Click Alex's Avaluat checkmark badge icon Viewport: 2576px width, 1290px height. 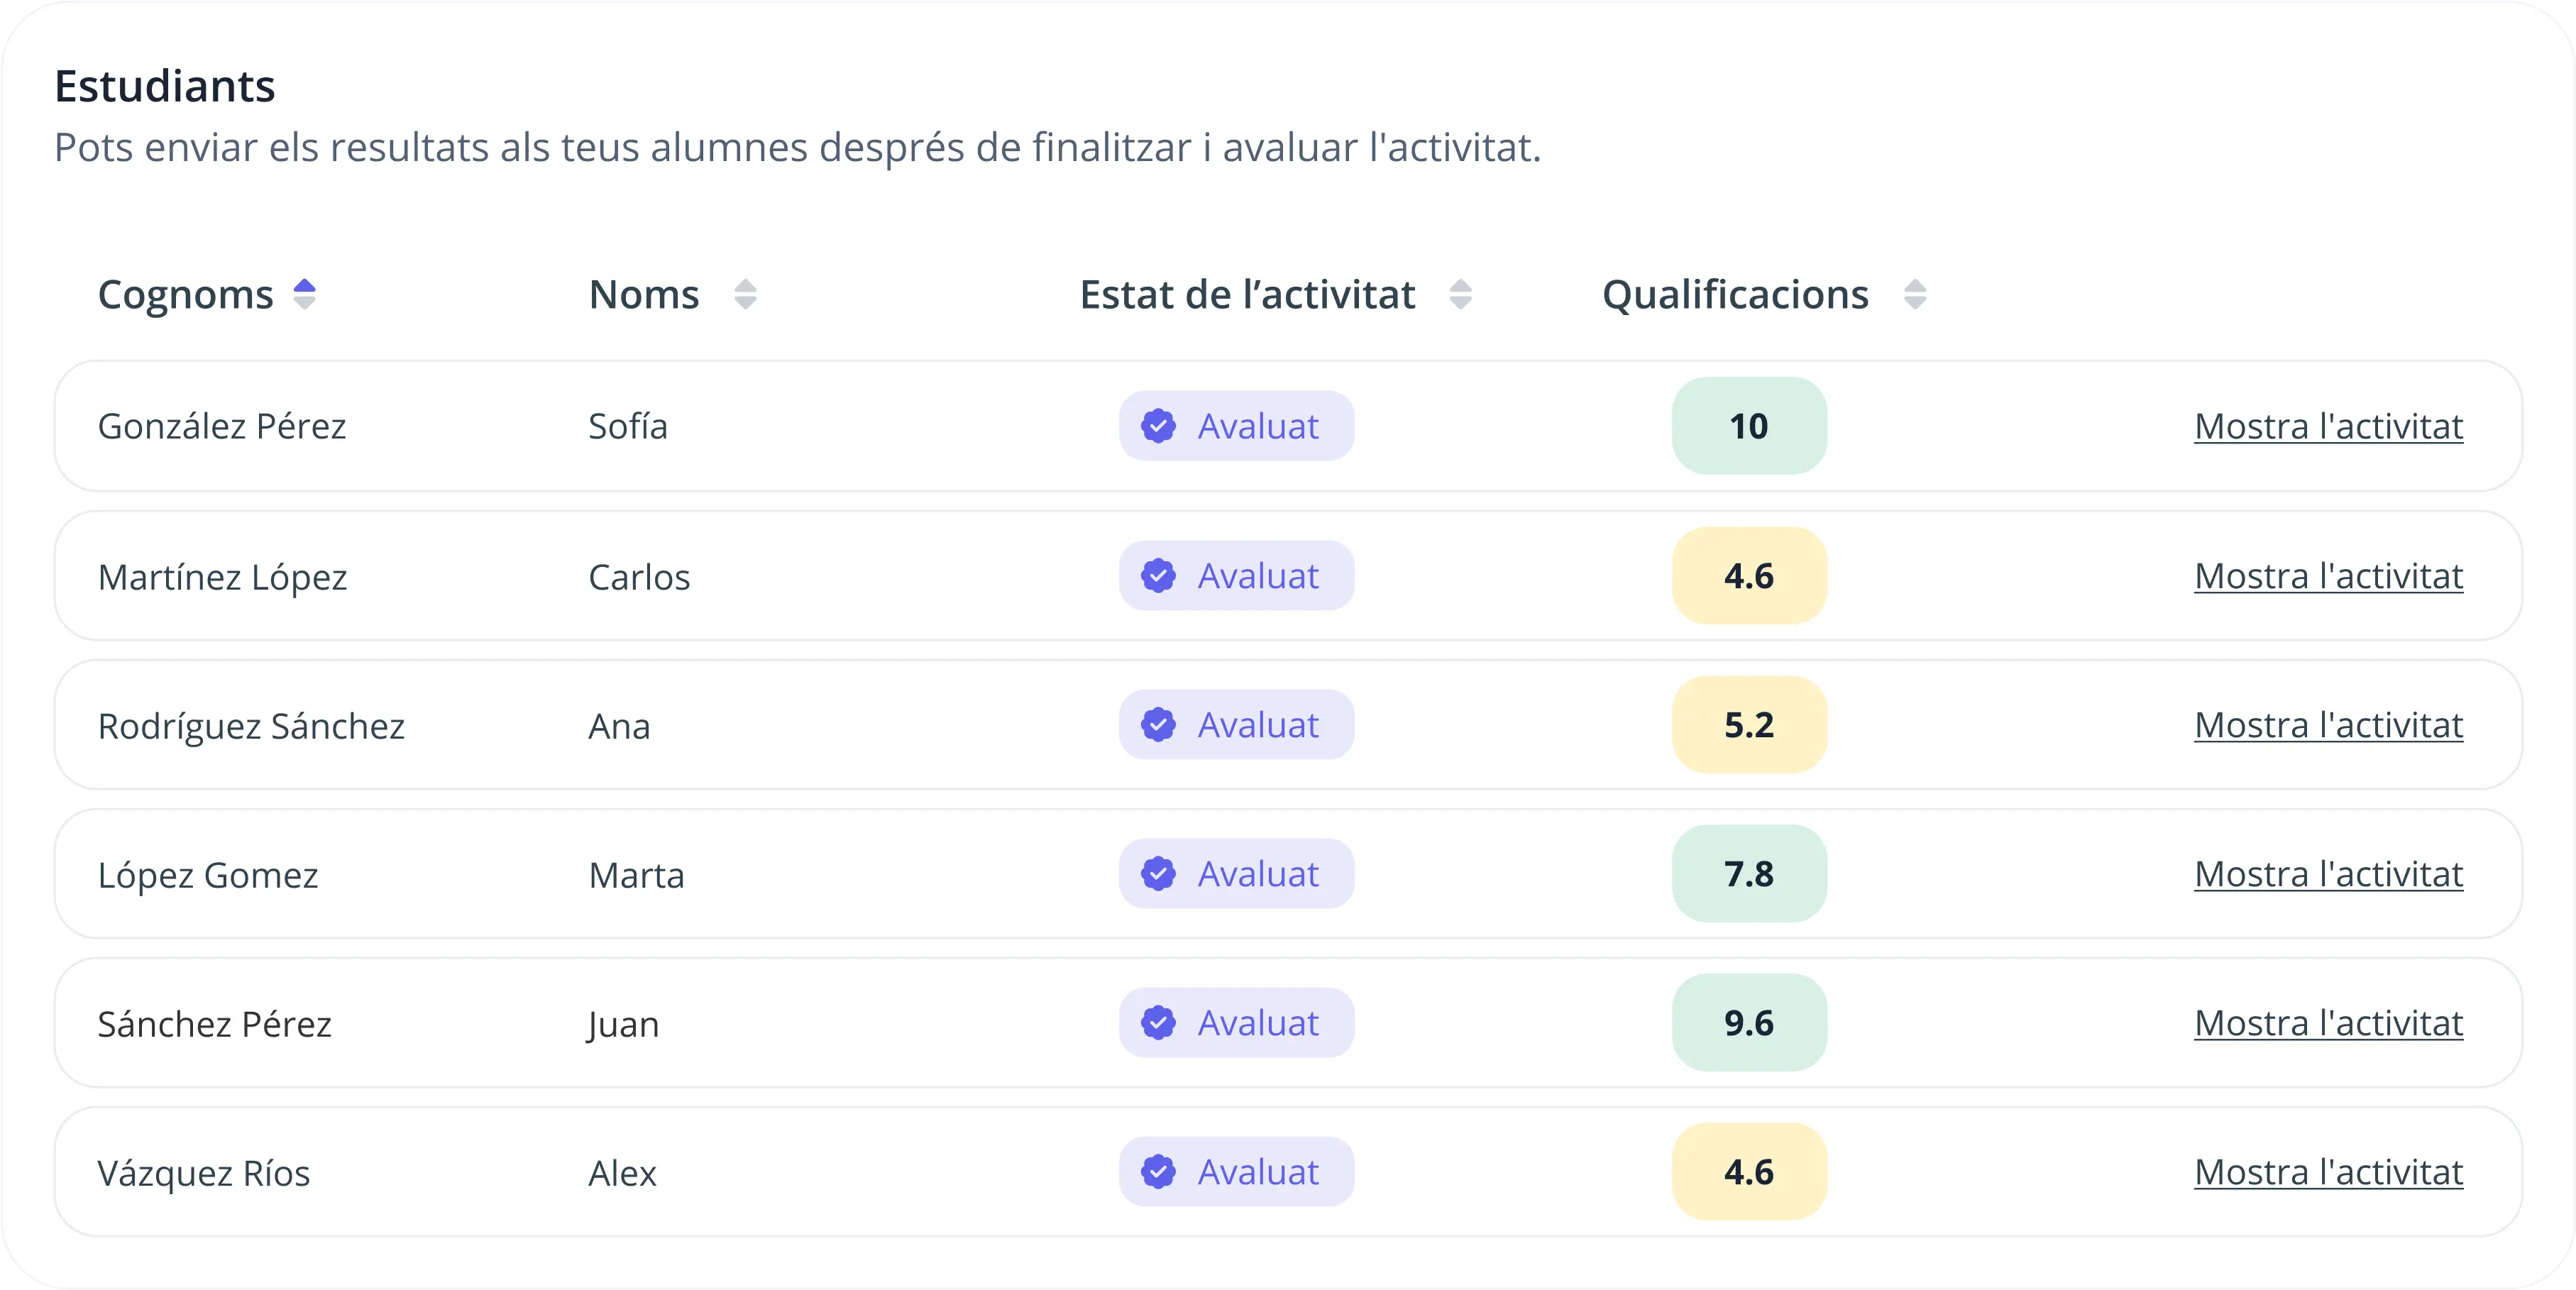click(x=1158, y=1172)
